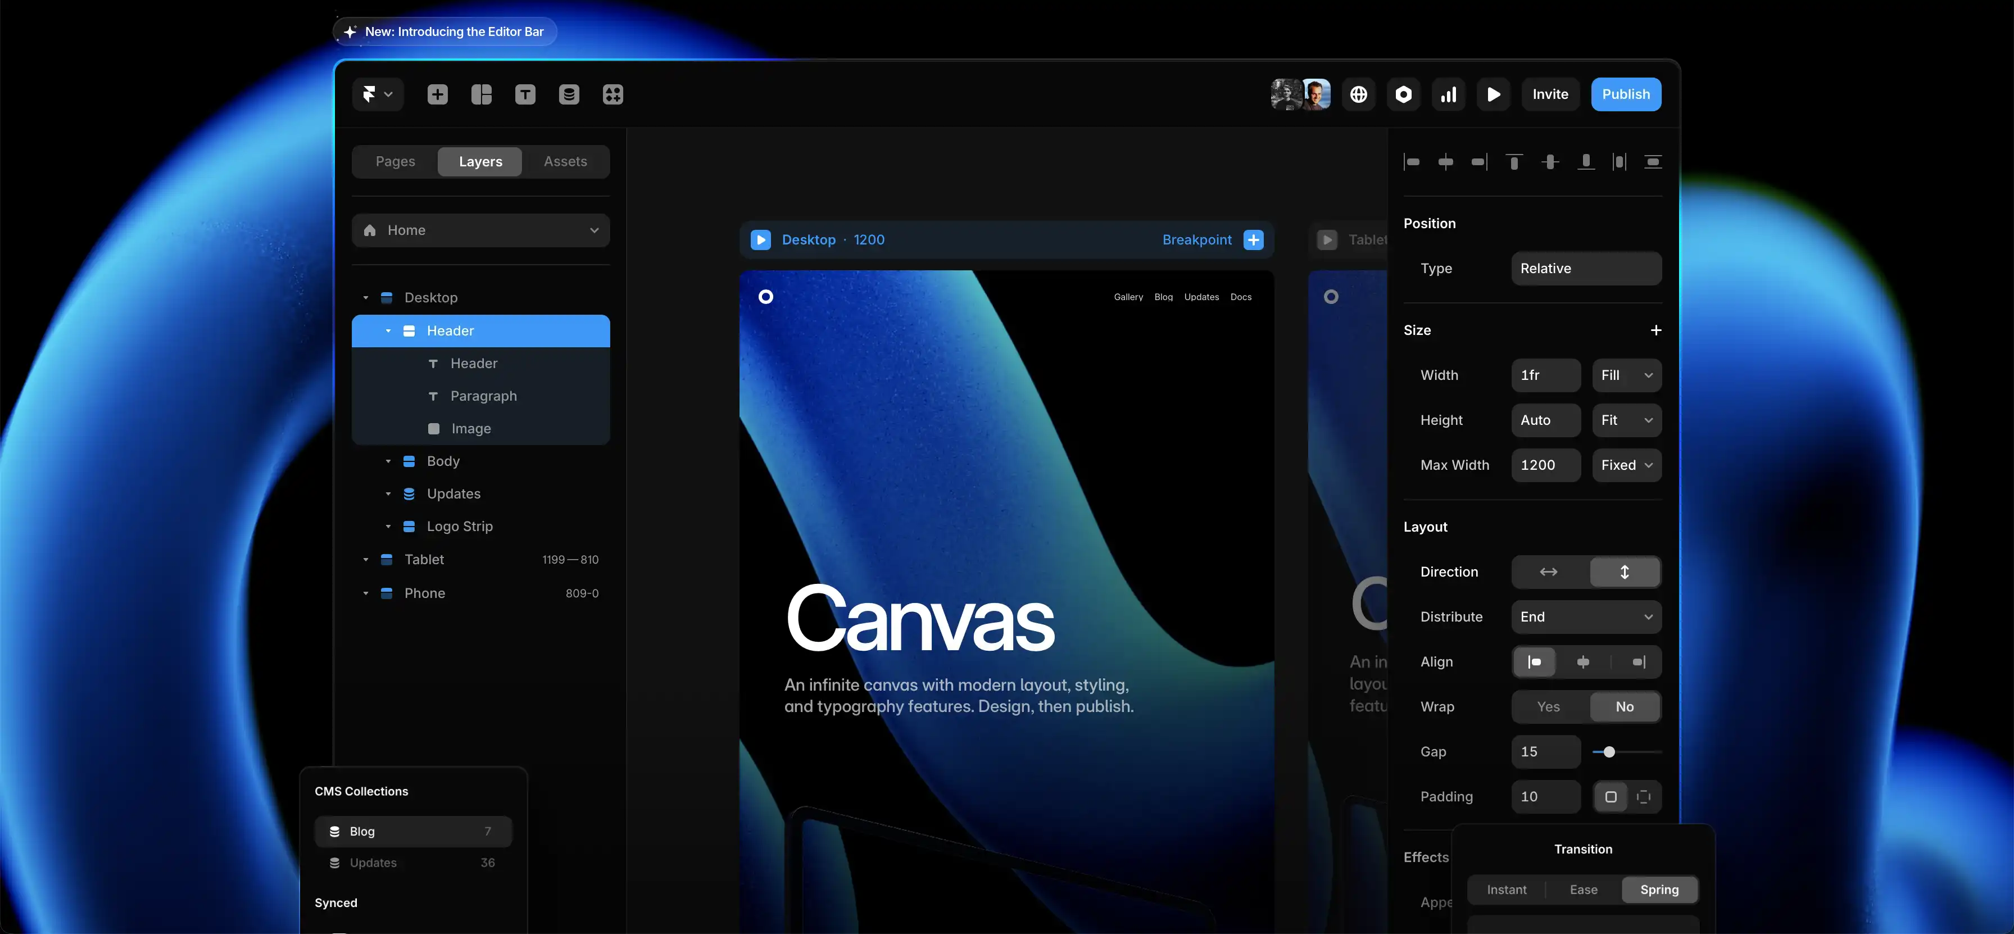Click the globe site settings icon

click(x=1359, y=94)
